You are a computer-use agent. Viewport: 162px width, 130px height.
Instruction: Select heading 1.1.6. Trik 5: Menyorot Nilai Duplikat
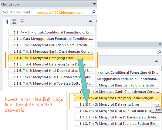[x=51, y=71]
